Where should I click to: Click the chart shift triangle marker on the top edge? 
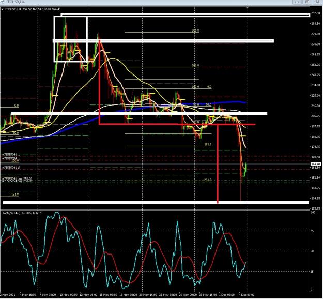(x=247, y=8)
